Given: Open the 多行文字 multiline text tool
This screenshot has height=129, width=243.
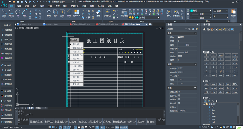Looking at the screenshot, I should [x=108, y=13].
